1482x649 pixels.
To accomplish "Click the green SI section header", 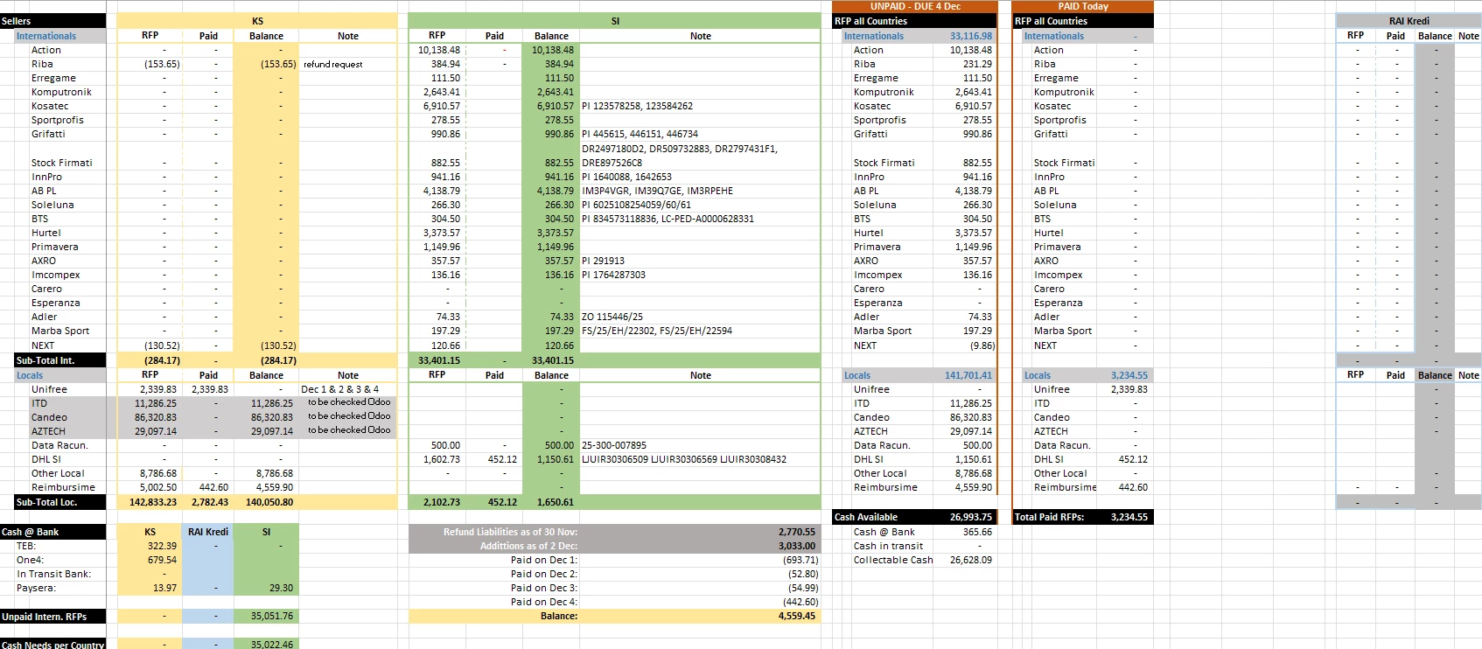I will pyautogui.click(x=614, y=21).
